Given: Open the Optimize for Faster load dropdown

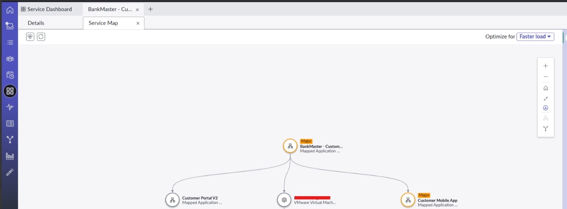Looking at the screenshot, I should tap(535, 37).
